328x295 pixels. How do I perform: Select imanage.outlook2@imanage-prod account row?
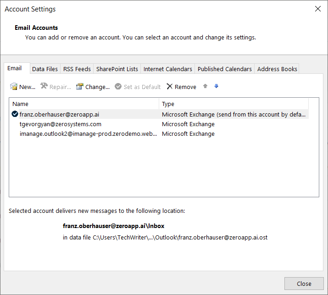(x=160, y=134)
